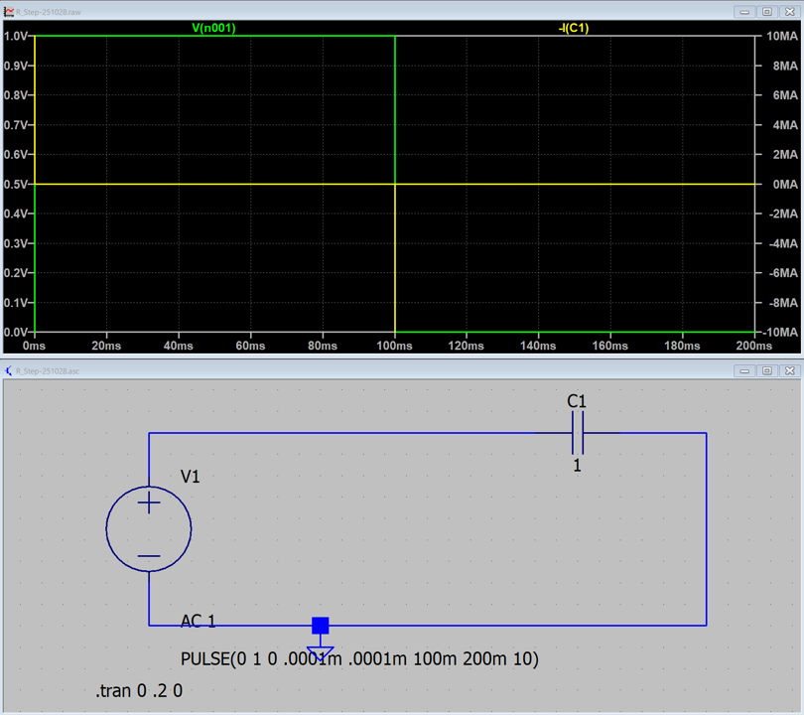The width and height of the screenshot is (804, 715).
Task: Select the capacitor C1 symbol
Action: tap(577, 433)
